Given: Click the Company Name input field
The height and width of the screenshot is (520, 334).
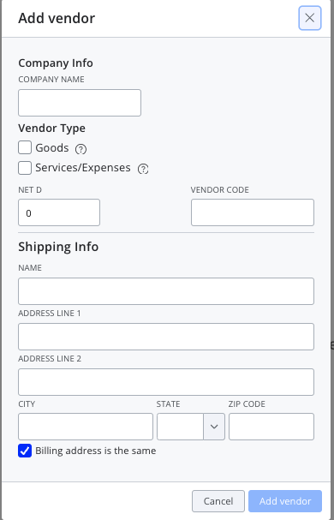Looking at the screenshot, I should point(80,103).
